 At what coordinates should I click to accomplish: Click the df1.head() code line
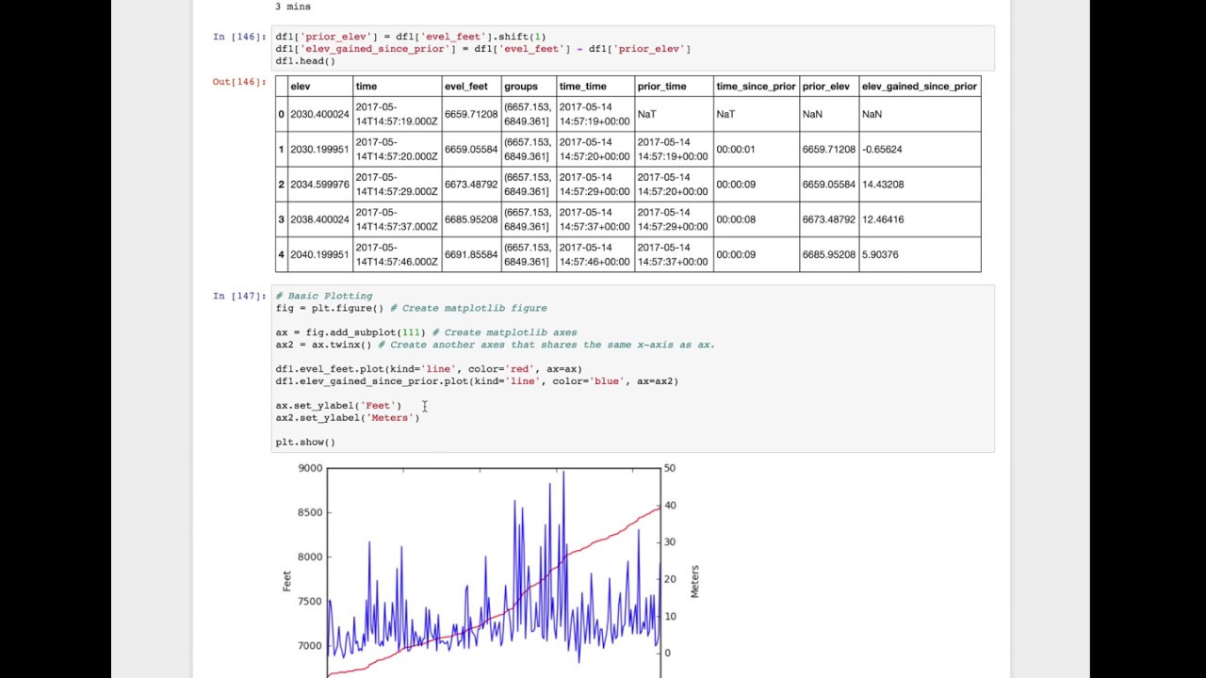click(x=305, y=61)
